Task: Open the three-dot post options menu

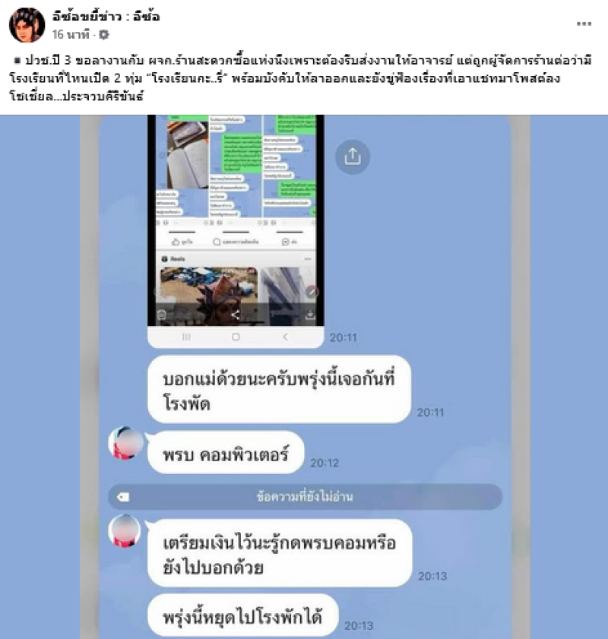Action: click(x=584, y=24)
